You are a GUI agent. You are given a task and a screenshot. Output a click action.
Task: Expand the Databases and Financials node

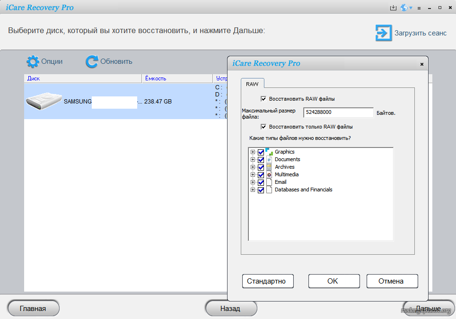253,190
